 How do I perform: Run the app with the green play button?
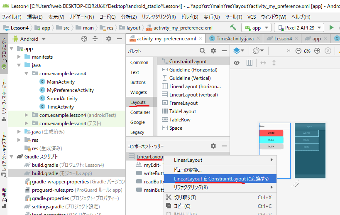point(331,27)
